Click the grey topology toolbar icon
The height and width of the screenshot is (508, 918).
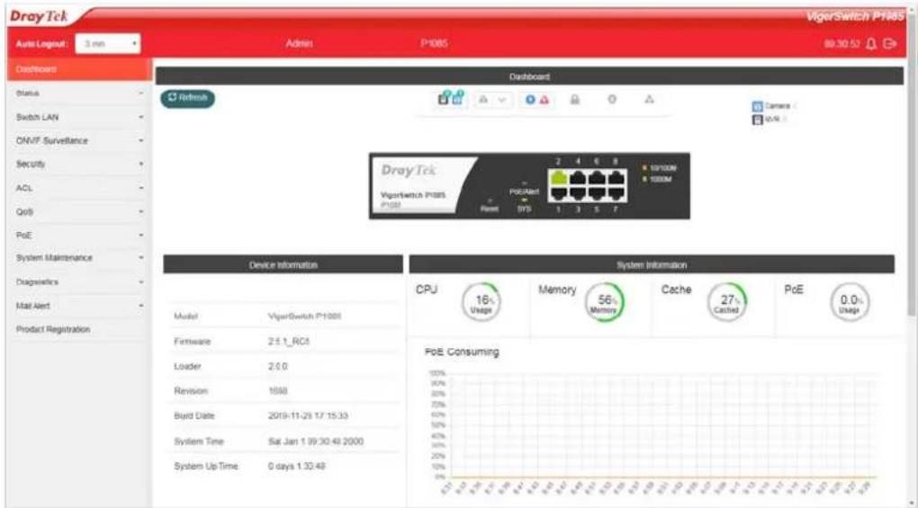point(483,100)
